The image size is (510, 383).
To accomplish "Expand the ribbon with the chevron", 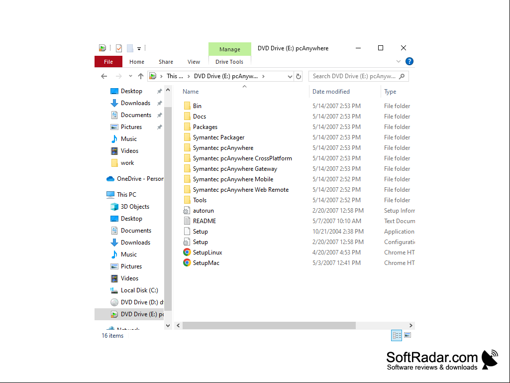I will click(399, 61).
